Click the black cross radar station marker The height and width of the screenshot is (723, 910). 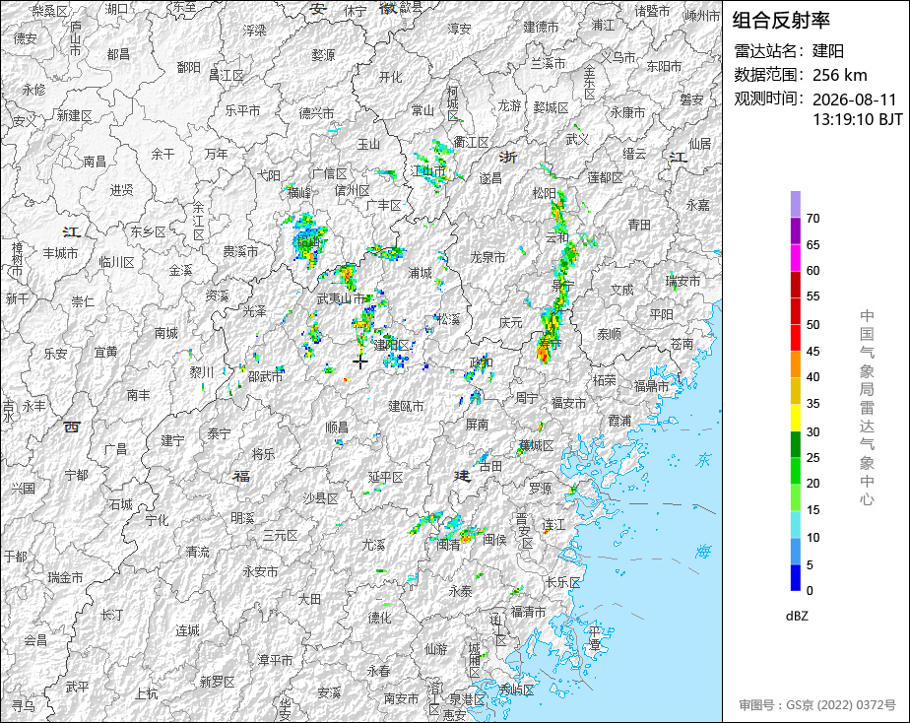click(360, 361)
